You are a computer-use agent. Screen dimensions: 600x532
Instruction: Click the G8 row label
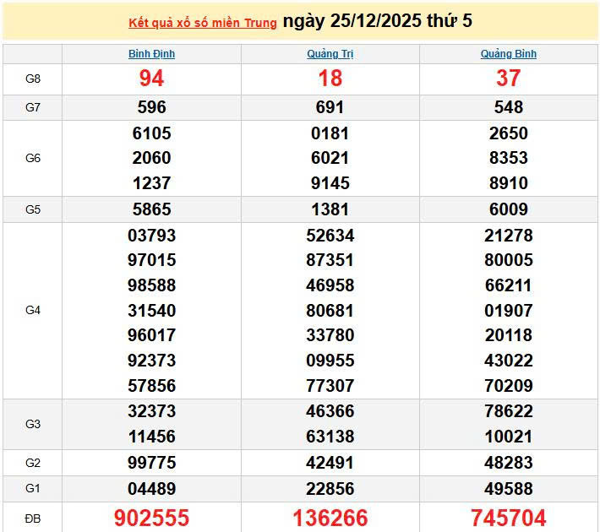pyautogui.click(x=33, y=79)
